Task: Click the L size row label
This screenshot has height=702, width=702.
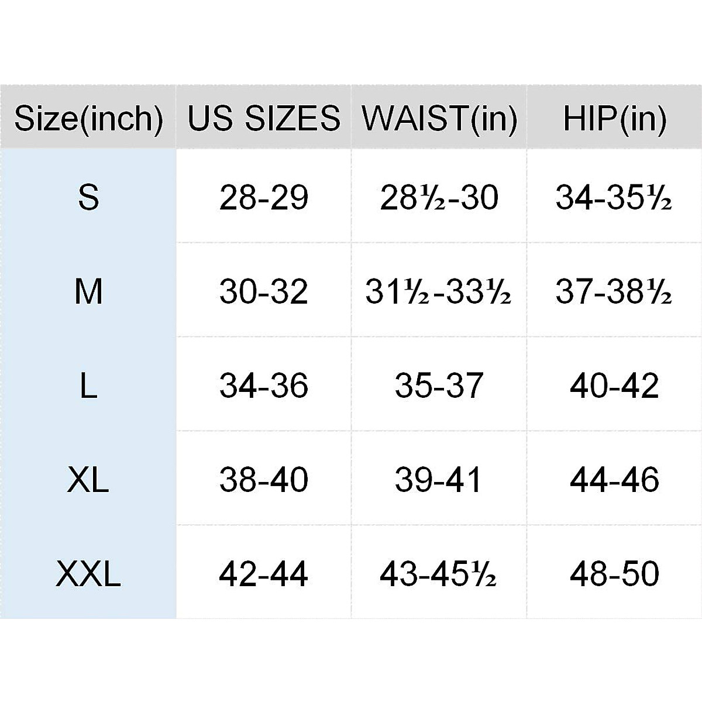Action: (88, 386)
